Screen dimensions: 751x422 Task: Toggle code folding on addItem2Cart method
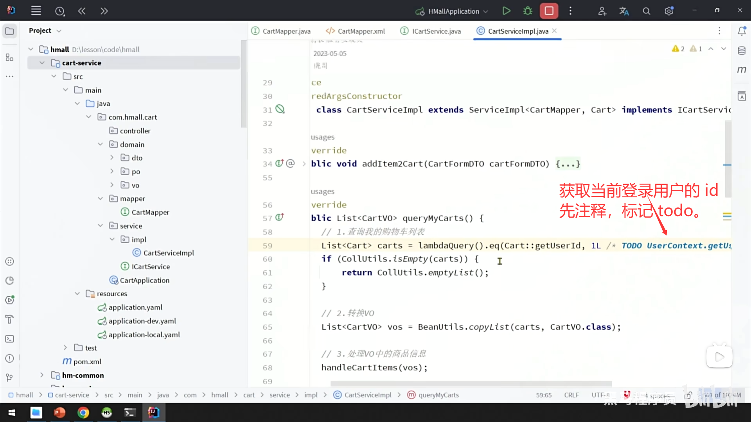304,164
